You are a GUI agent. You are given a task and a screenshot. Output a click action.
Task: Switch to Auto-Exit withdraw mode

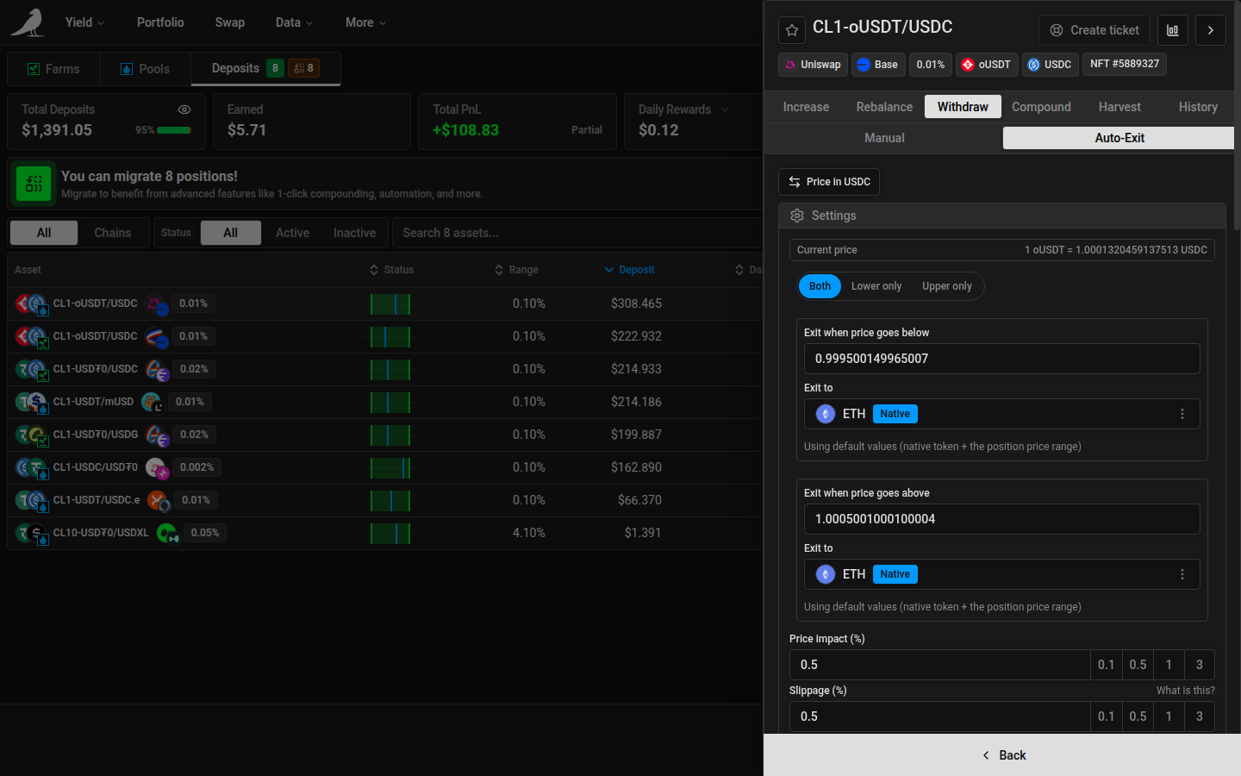tap(1119, 138)
